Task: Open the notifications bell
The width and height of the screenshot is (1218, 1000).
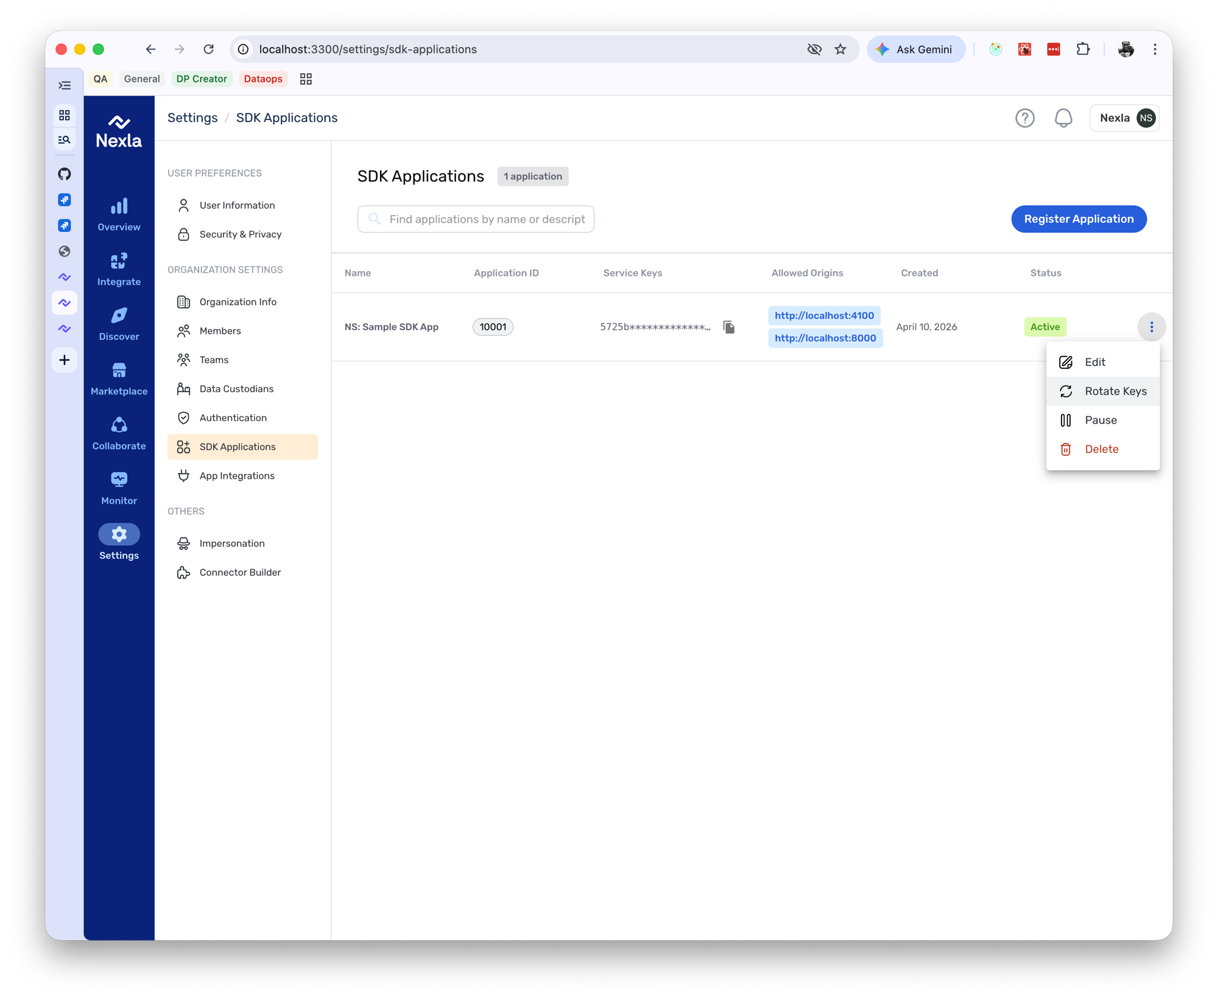Action: [1064, 118]
